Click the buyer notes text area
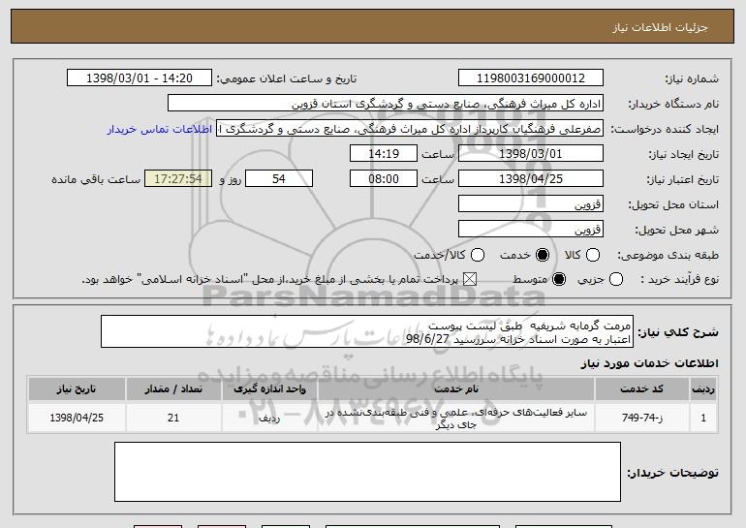 [x=367, y=472]
